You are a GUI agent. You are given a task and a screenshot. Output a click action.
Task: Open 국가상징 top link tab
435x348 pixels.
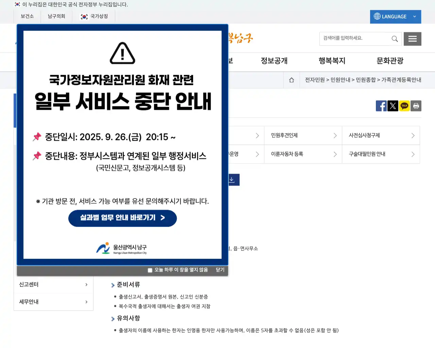pyautogui.click(x=94, y=16)
